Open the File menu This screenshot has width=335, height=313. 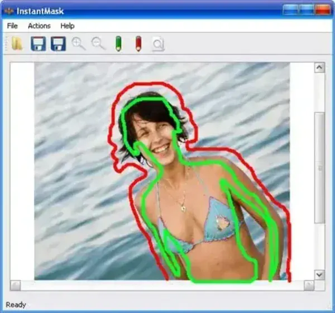pos(12,26)
